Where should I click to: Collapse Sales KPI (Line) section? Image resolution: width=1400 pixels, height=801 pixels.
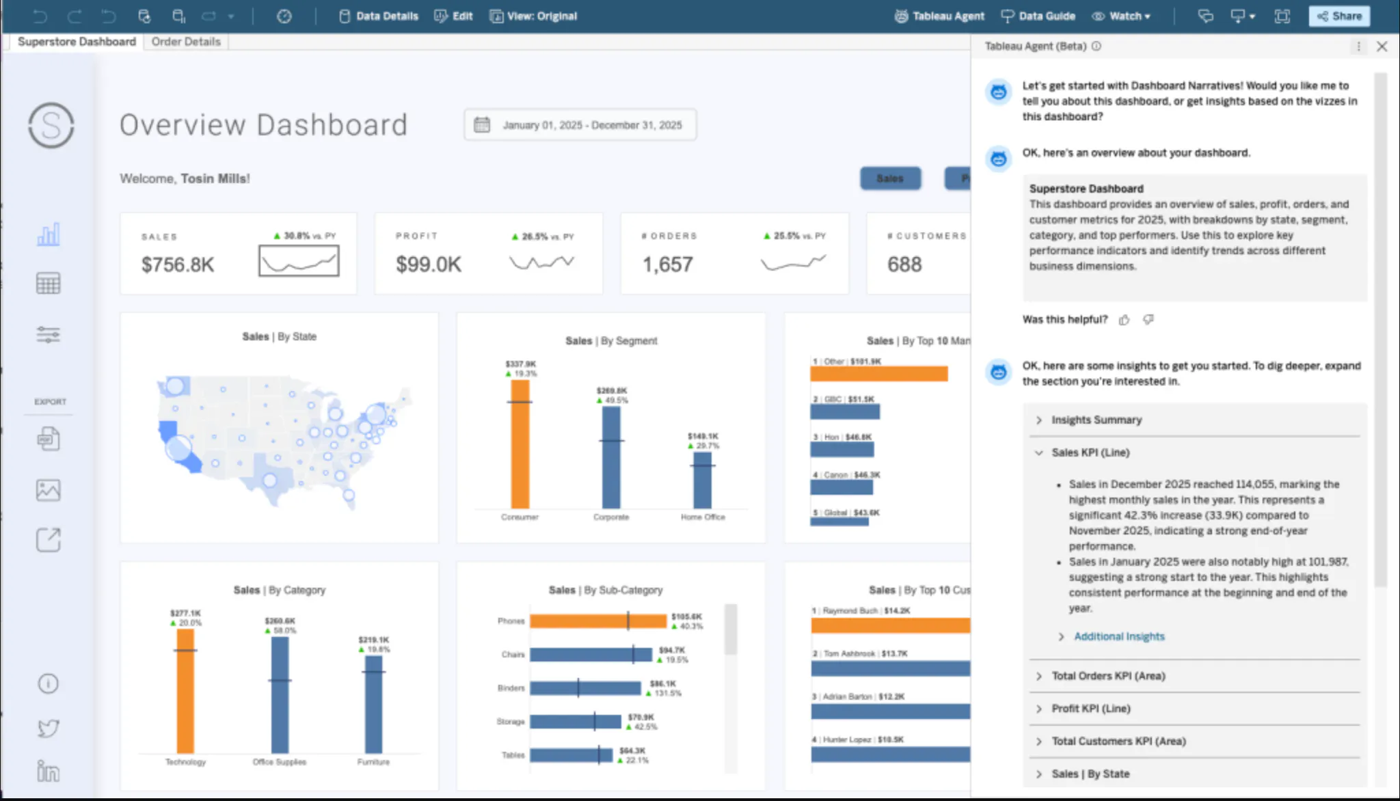pos(1195,452)
